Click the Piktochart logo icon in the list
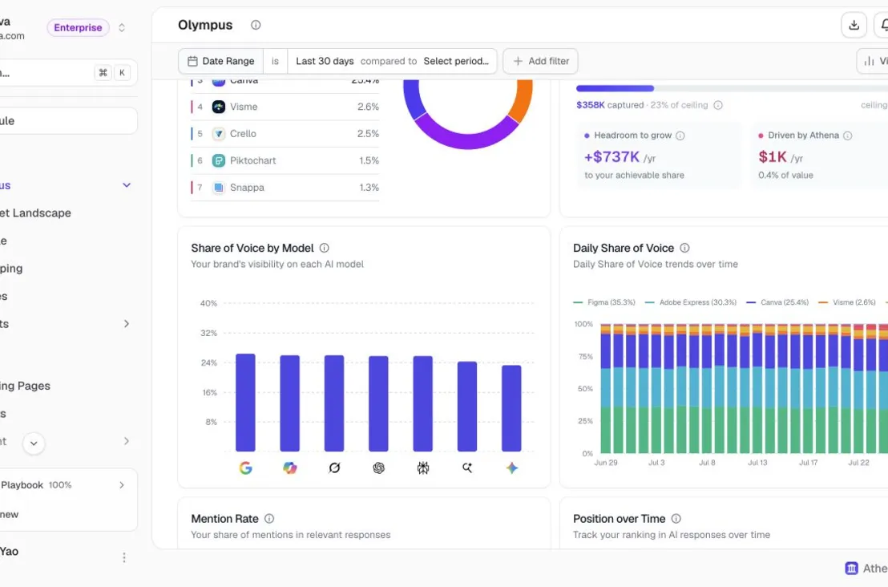This screenshot has height=587, width=888. [x=219, y=160]
